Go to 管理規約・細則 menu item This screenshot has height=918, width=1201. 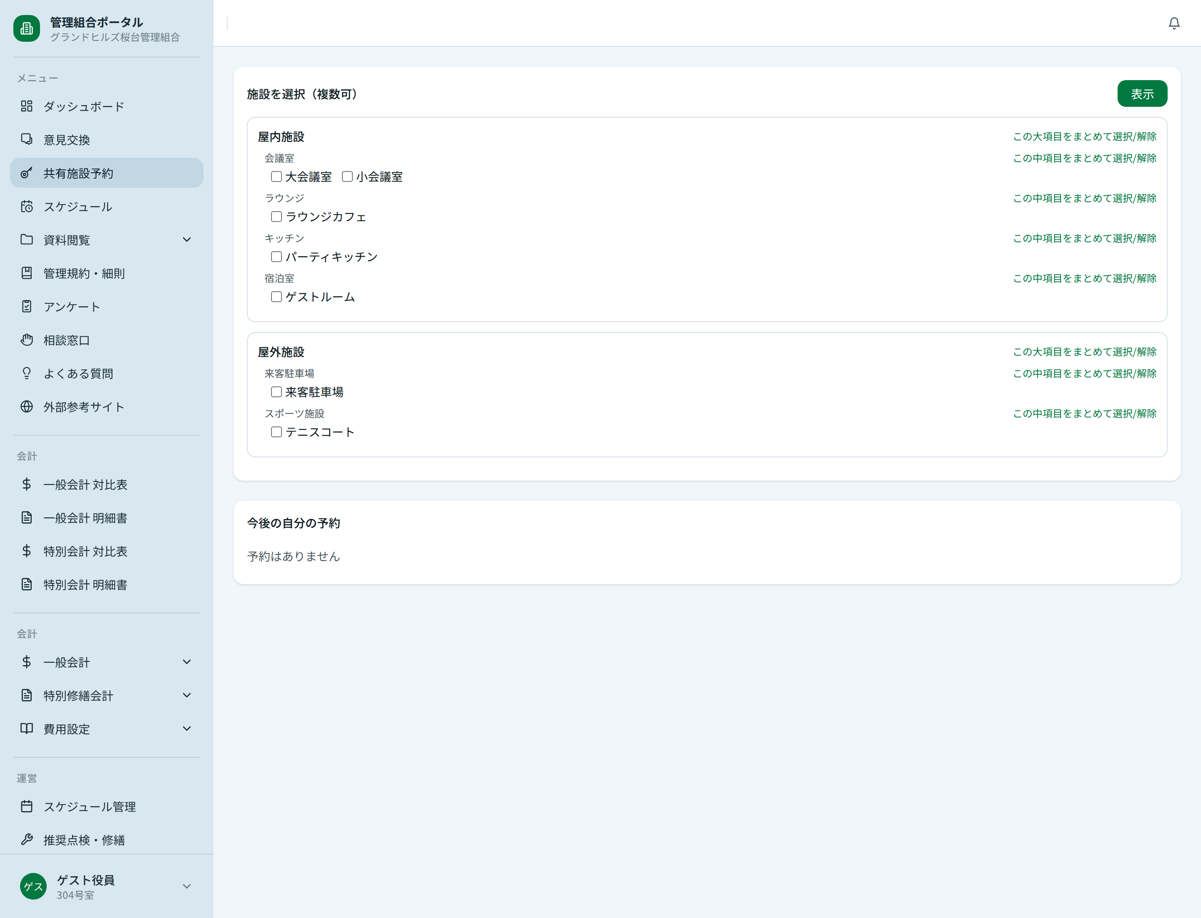84,273
